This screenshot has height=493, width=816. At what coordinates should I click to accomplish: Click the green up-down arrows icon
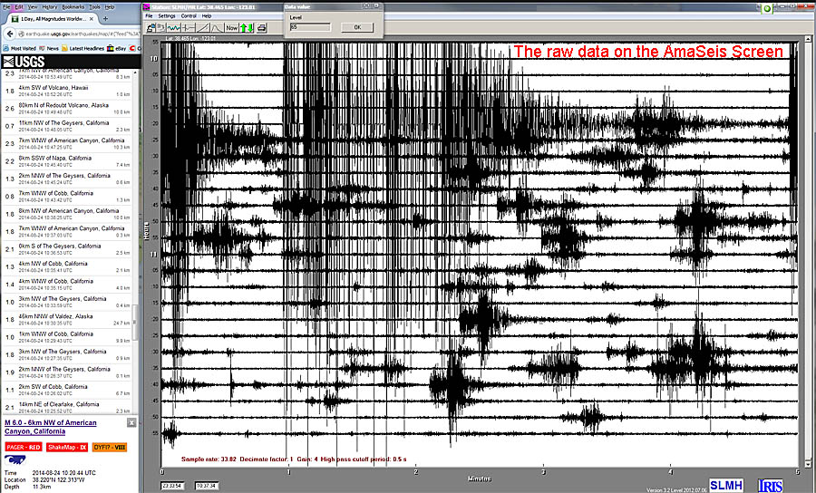point(247,27)
